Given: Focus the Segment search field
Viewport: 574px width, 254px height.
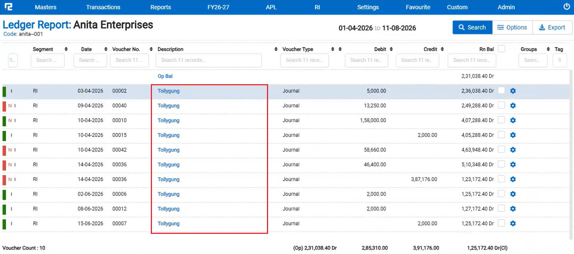Looking at the screenshot, I should coord(47,60).
